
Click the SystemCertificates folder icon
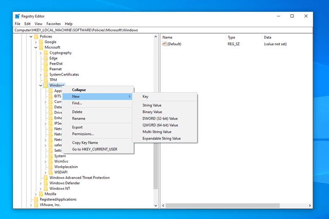(x=46, y=74)
